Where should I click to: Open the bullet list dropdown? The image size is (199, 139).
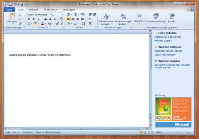(71, 15)
